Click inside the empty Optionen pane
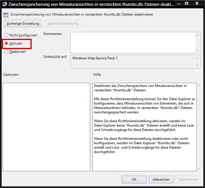205x188 pixels. coord(46,127)
